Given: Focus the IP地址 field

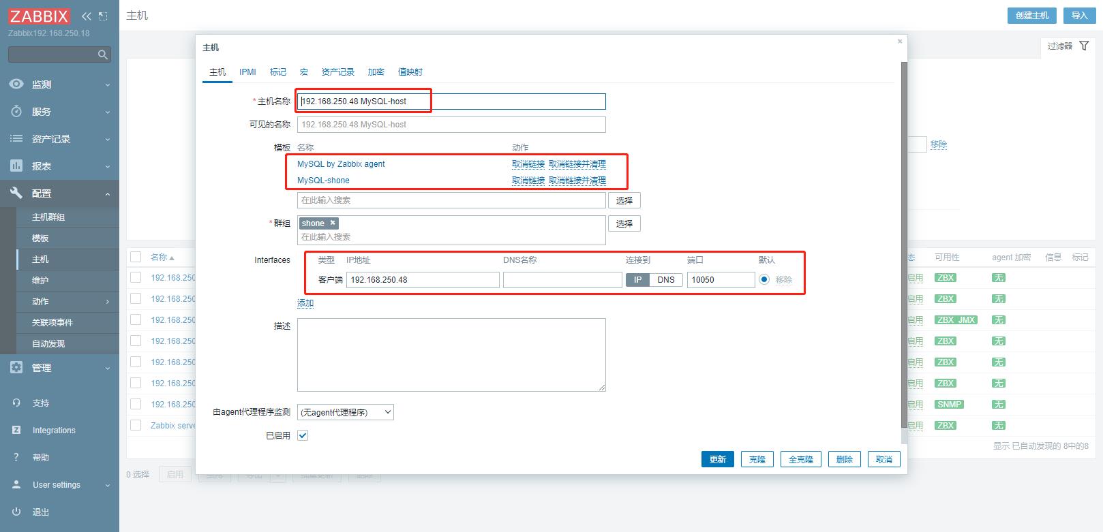Looking at the screenshot, I should click(x=423, y=279).
